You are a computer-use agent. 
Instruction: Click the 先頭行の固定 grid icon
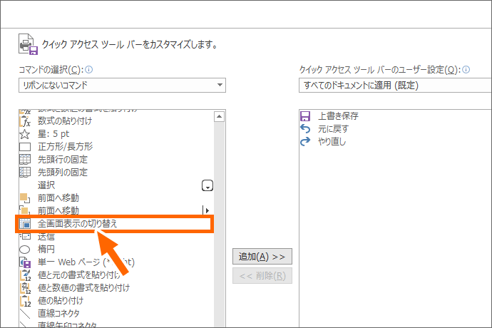tap(25, 160)
